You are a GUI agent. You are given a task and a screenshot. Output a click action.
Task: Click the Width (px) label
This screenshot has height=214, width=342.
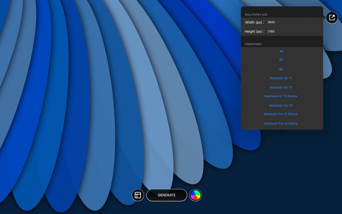click(254, 22)
